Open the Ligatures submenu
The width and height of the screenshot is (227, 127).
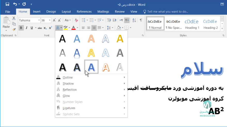91,108
